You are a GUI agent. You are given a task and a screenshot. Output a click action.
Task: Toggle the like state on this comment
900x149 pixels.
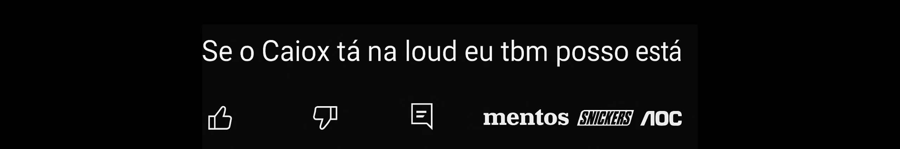point(220,117)
